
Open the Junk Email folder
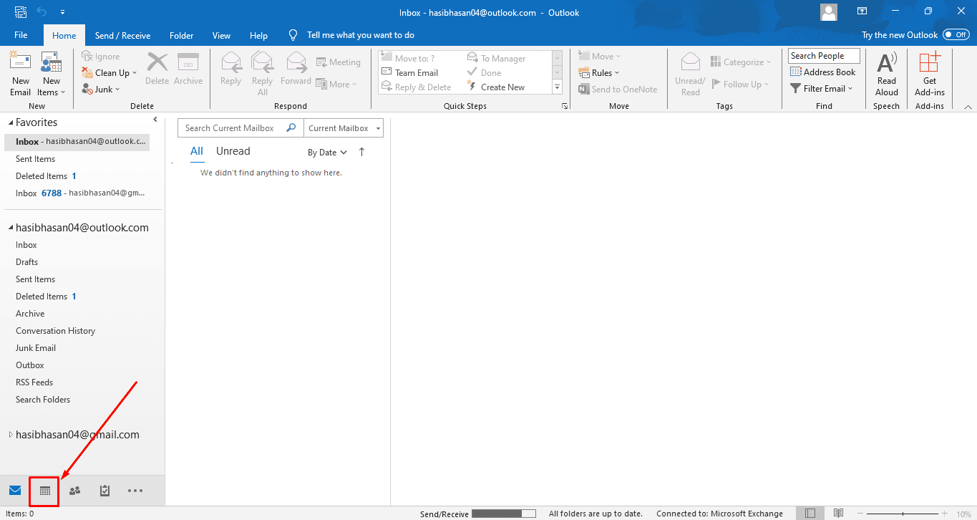coord(36,348)
